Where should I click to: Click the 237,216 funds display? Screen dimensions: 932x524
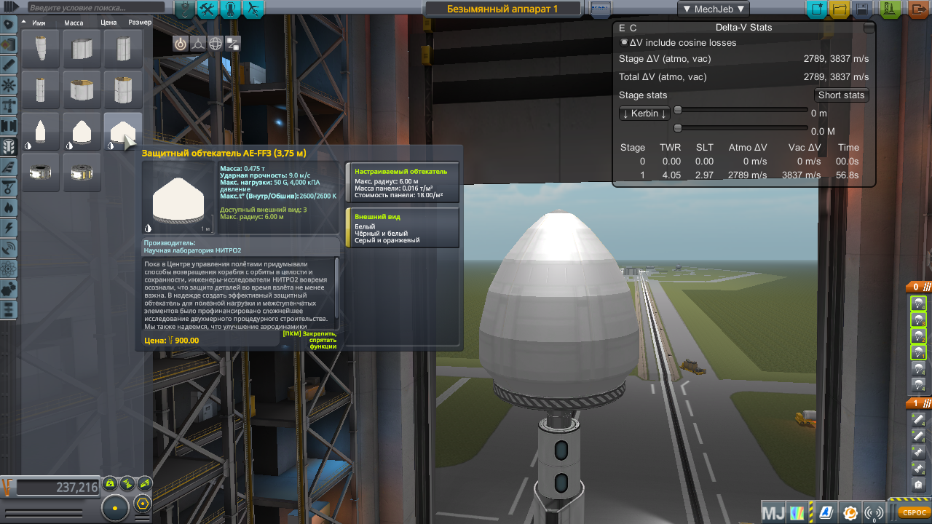point(58,488)
